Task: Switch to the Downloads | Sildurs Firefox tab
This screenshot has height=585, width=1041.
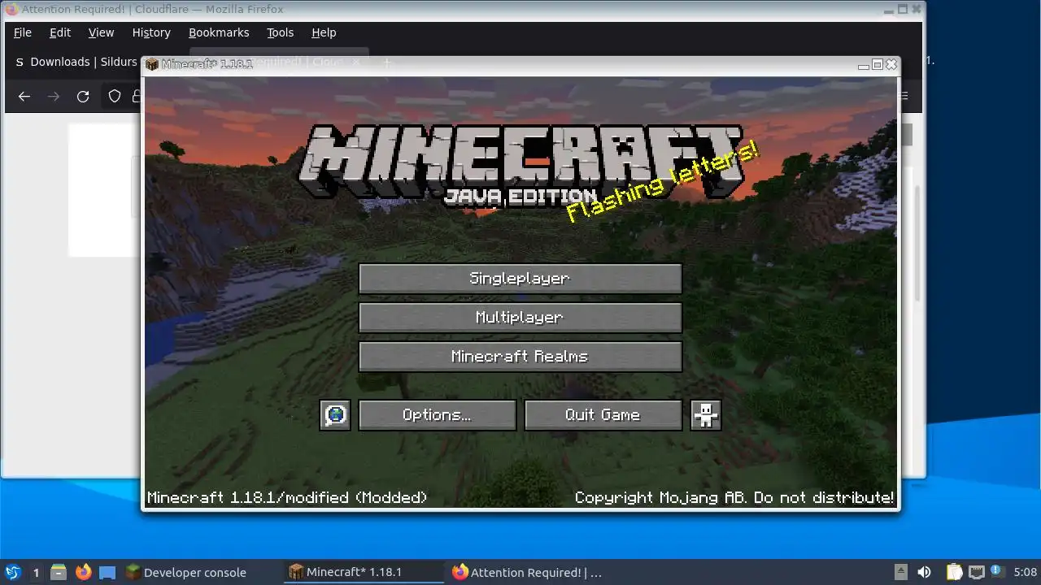Action: 76,62
